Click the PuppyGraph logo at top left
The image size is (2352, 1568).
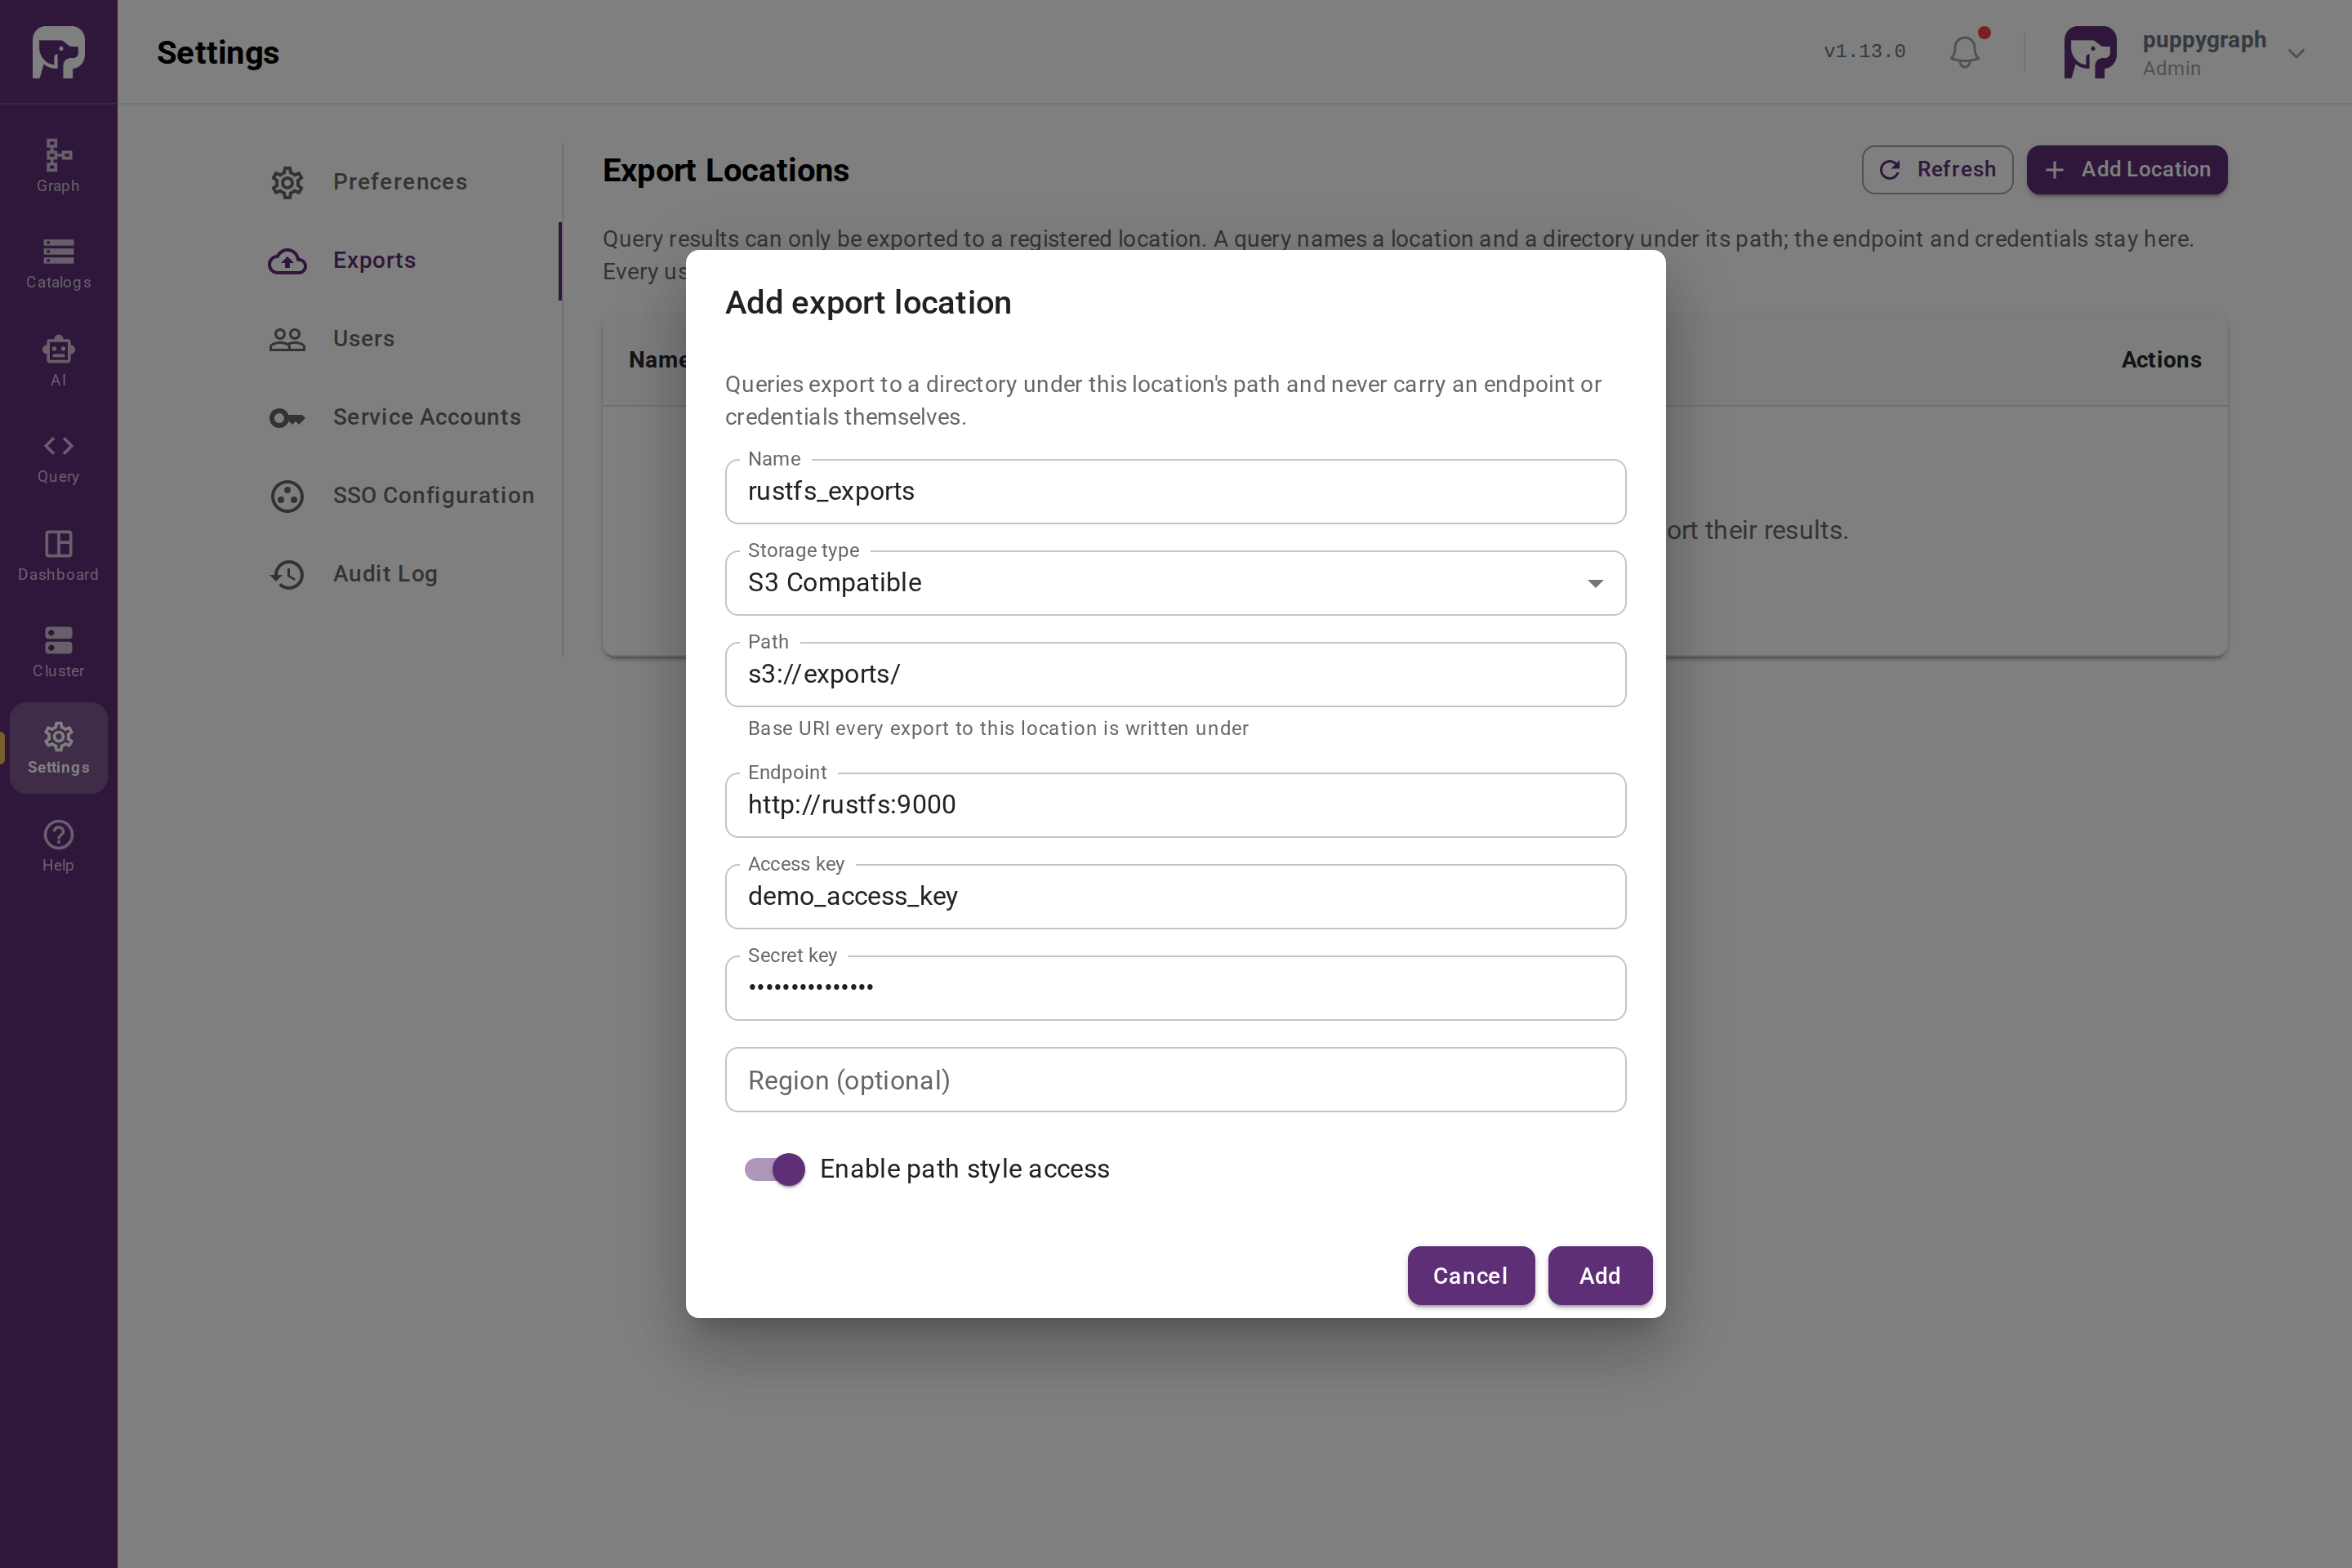(58, 52)
